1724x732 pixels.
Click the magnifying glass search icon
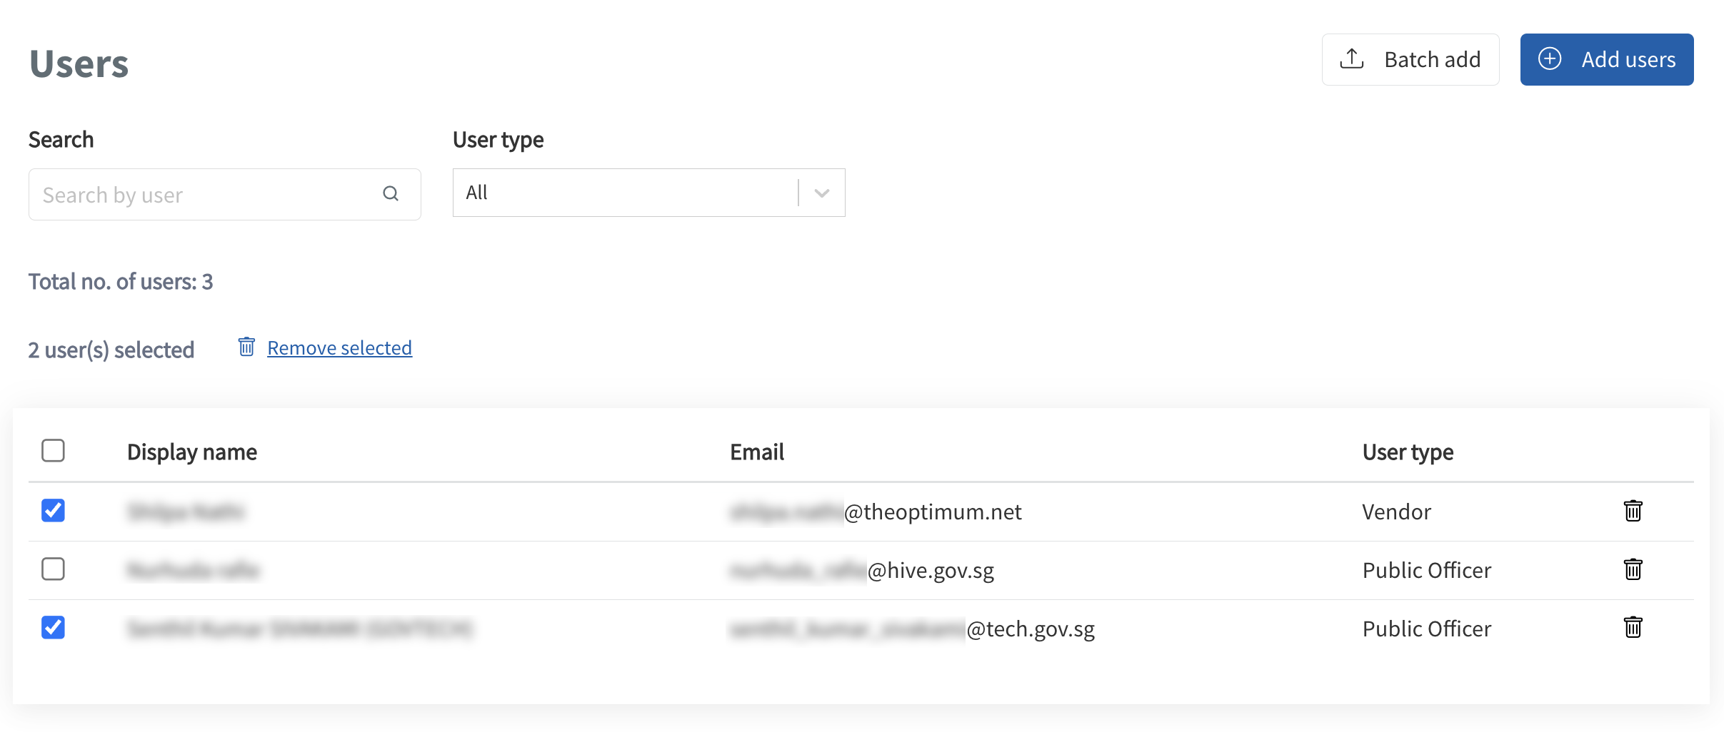point(391,193)
